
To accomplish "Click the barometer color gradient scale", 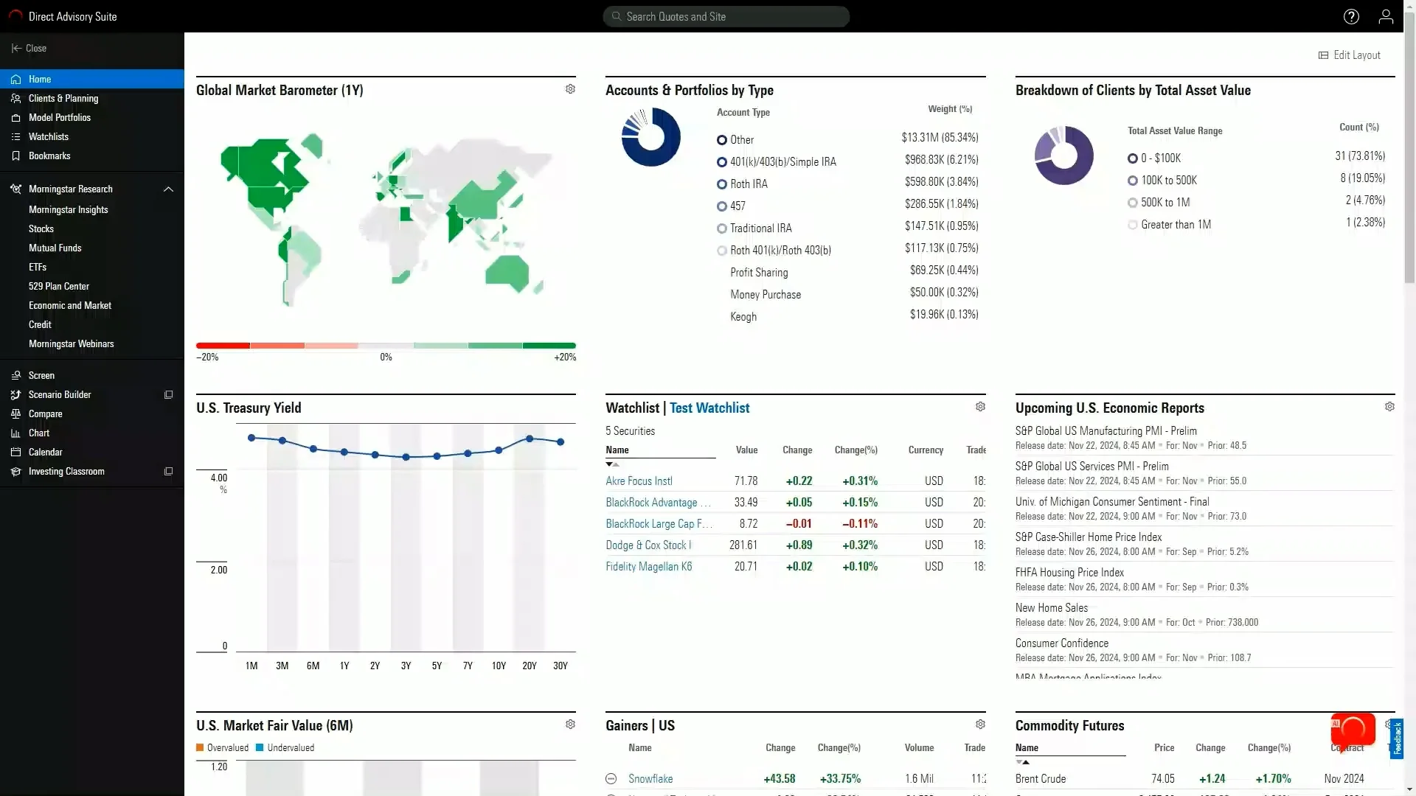I will tap(385, 345).
